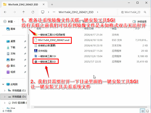Open 下载 in the sidebar
This screenshot has height=113, width=151.
(11, 47)
